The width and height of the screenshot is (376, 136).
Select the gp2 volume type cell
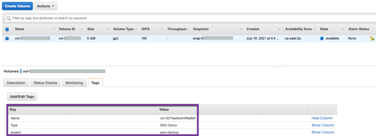116,38
